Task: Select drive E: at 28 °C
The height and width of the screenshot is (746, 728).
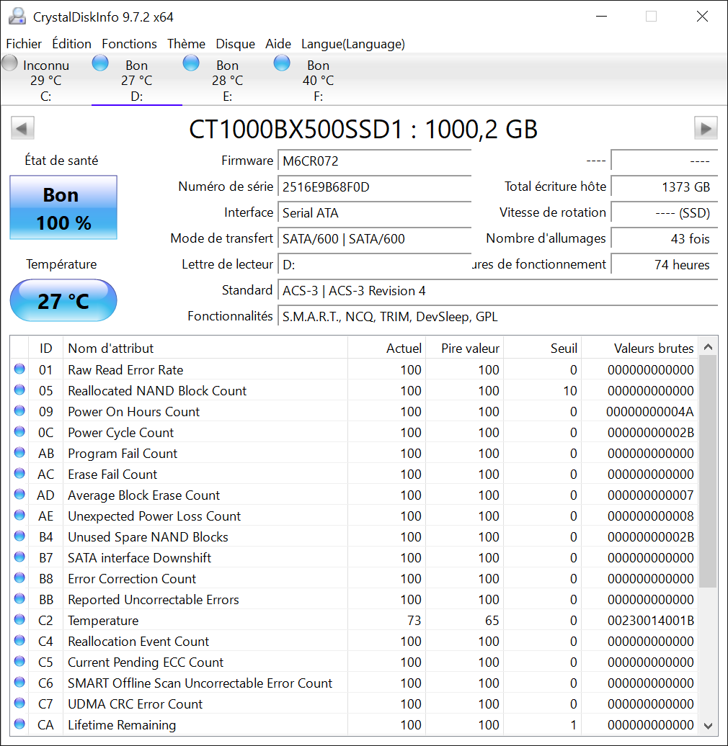Action: (228, 80)
